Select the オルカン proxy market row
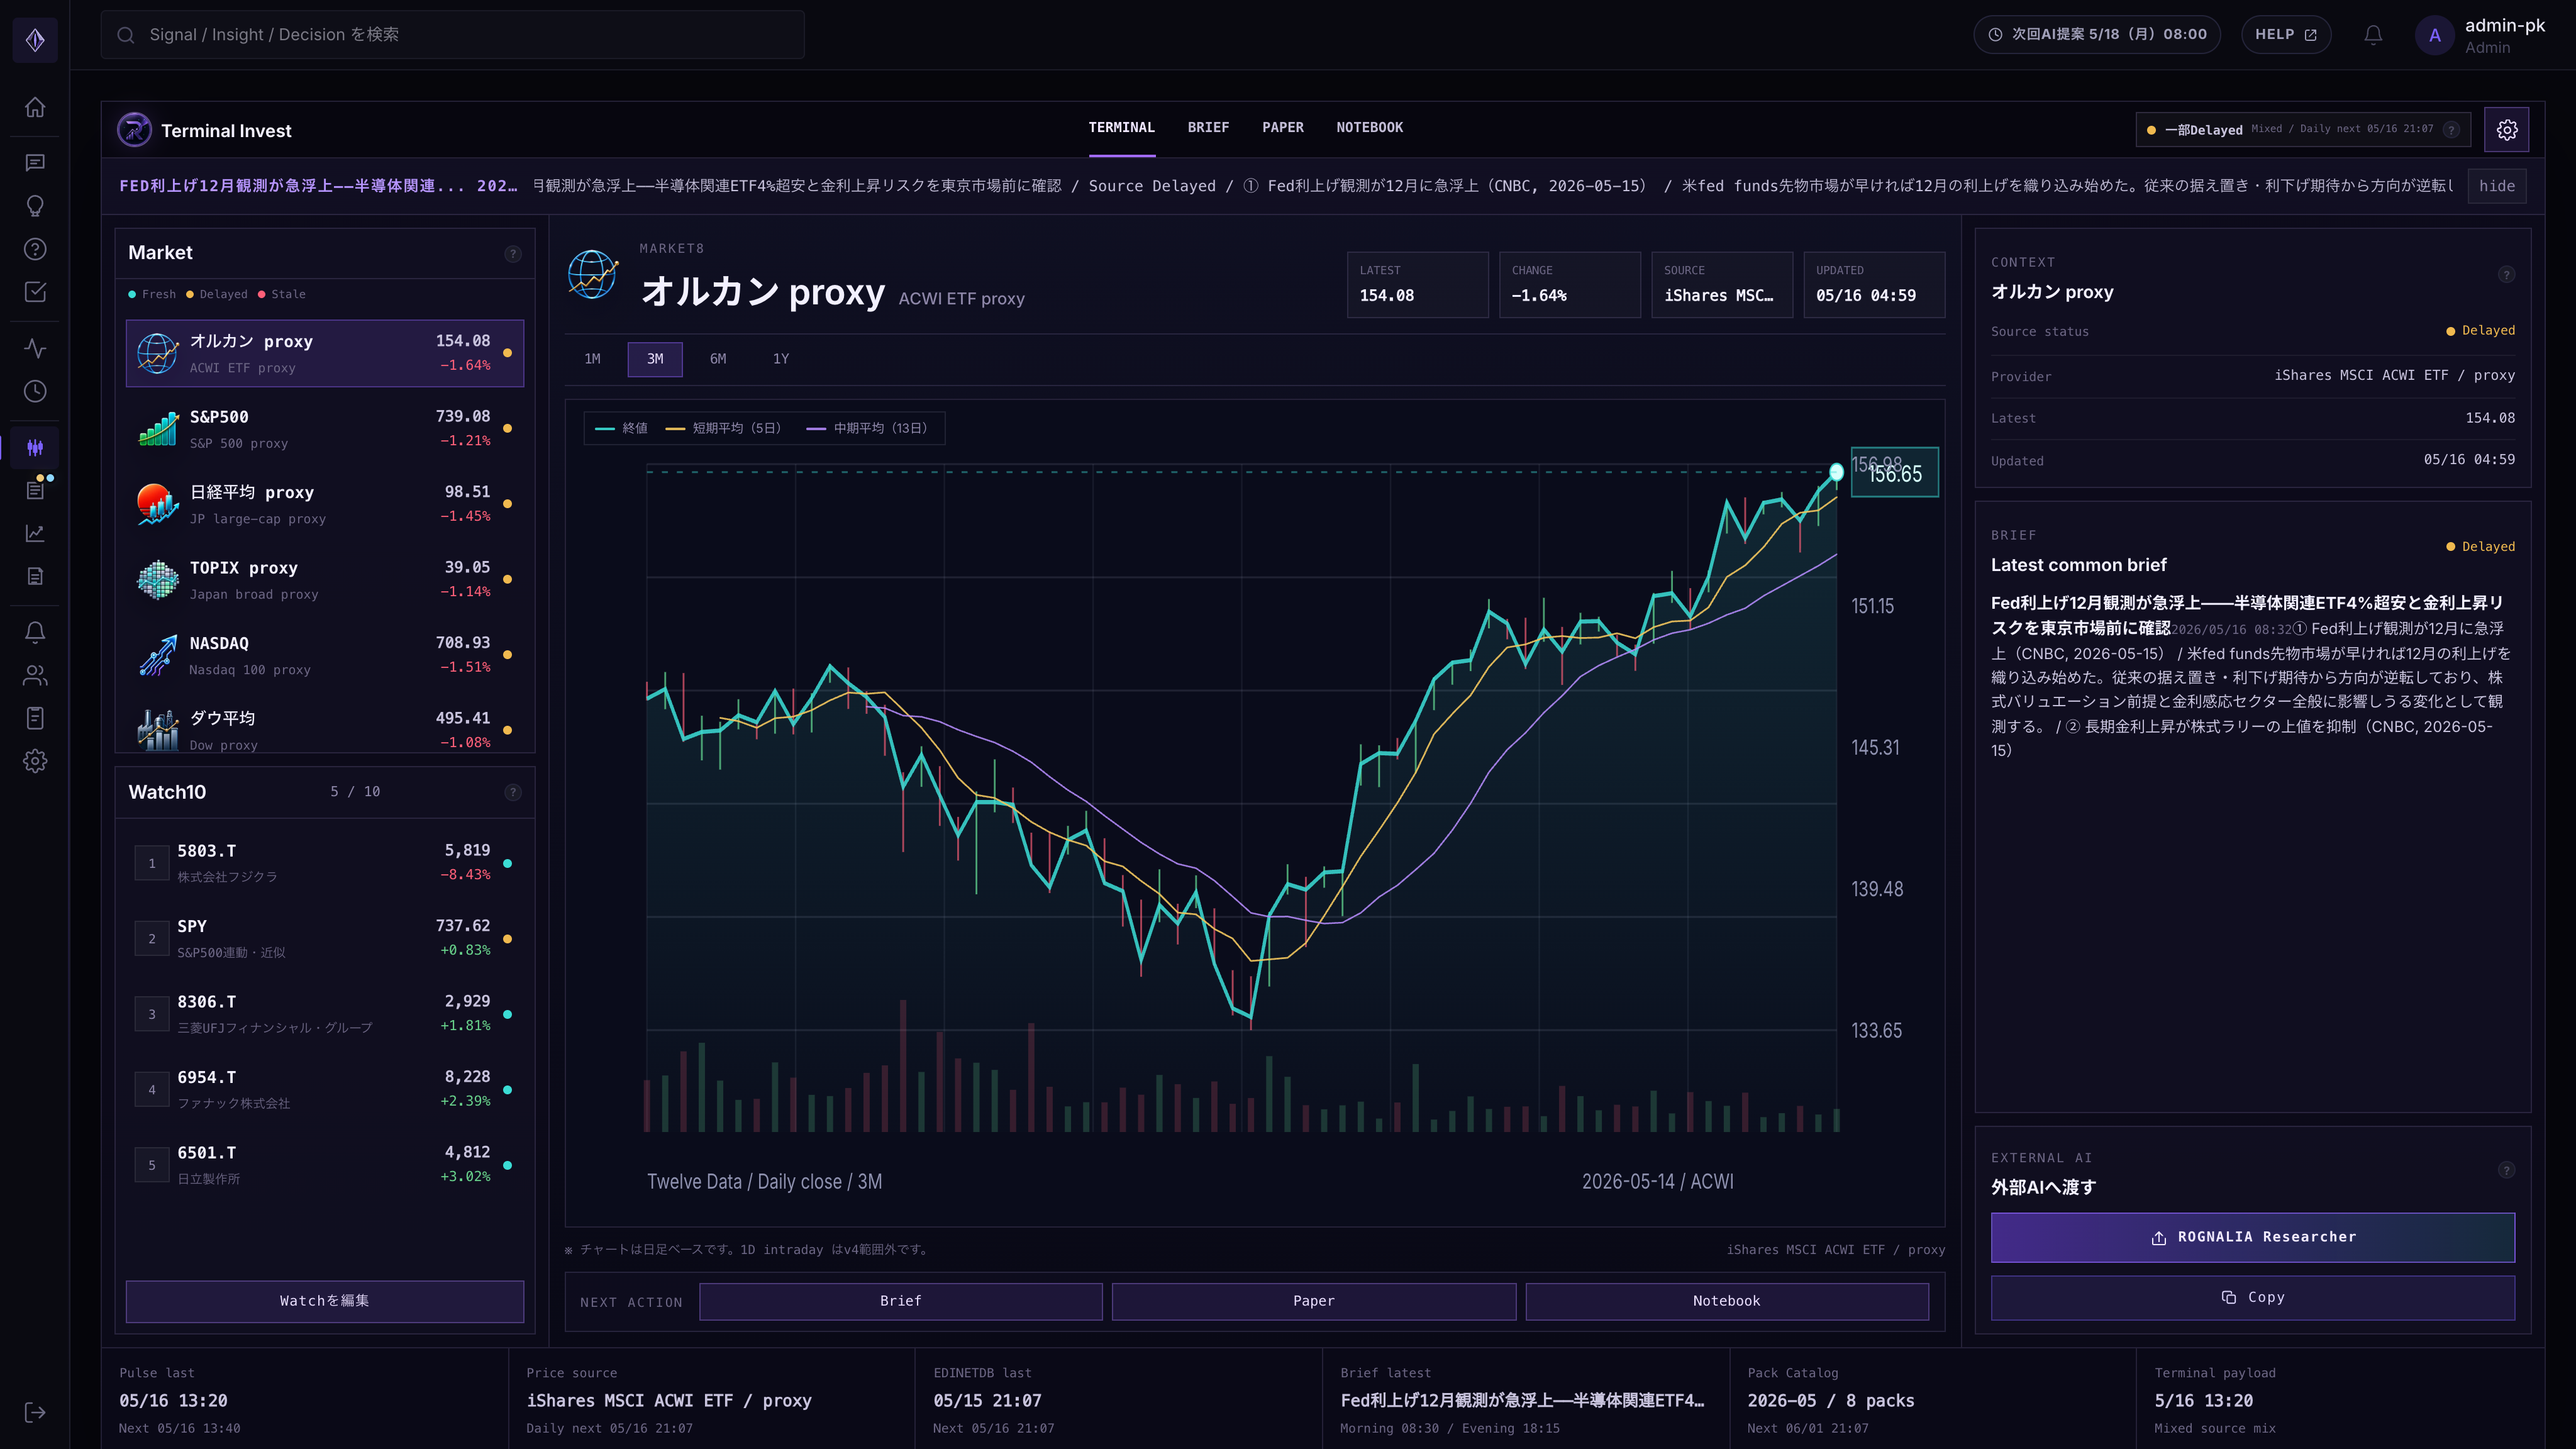2576x1449 pixels. point(324,353)
